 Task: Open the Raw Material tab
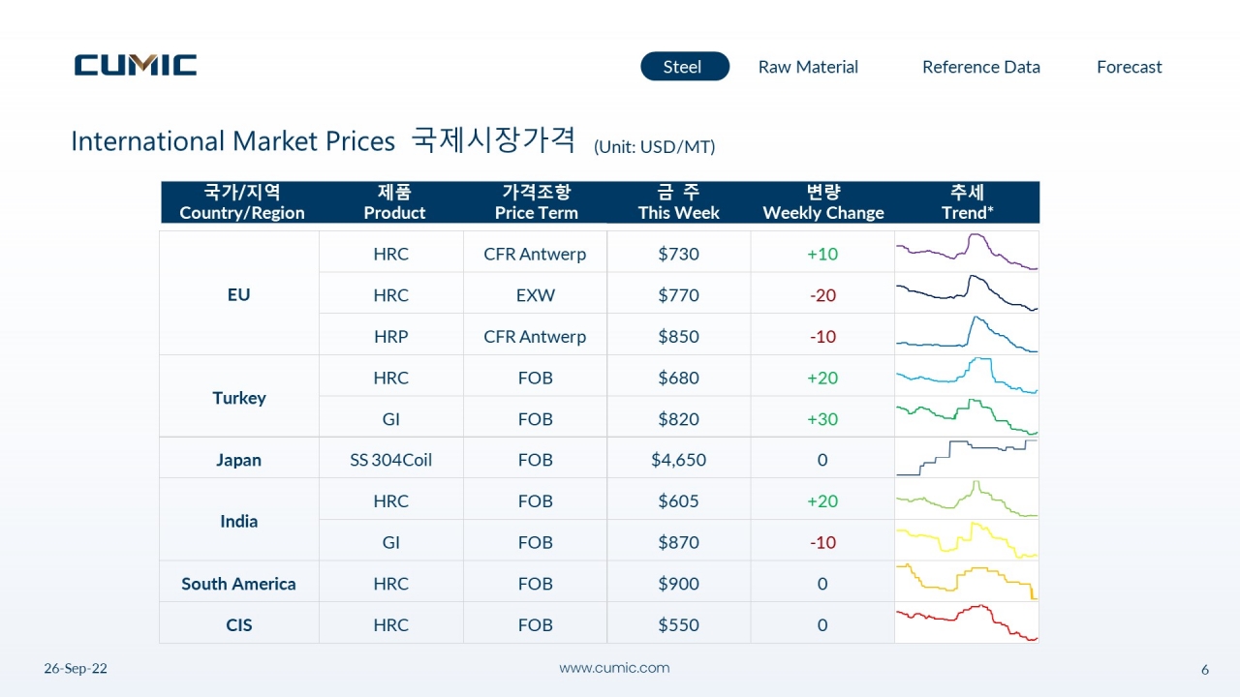(808, 67)
